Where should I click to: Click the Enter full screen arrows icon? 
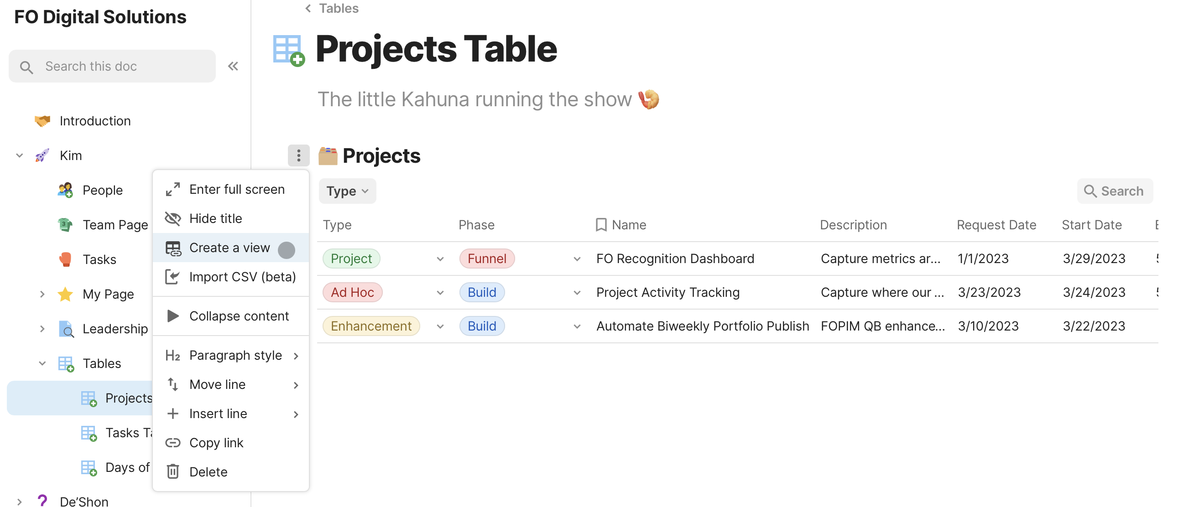tap(173, 189)
